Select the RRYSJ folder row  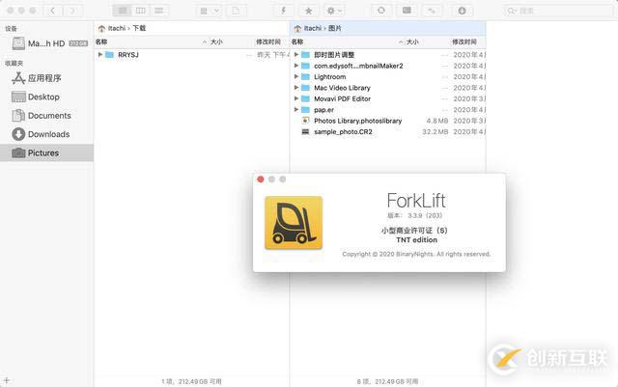click(x=192, y=55)
